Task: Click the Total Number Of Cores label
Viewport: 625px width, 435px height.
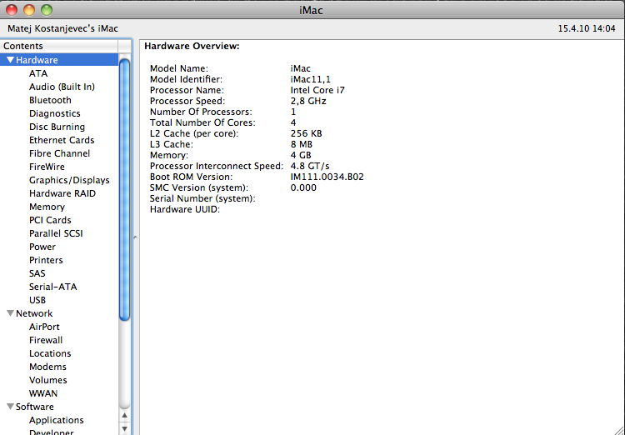Action: pos(202,122)
